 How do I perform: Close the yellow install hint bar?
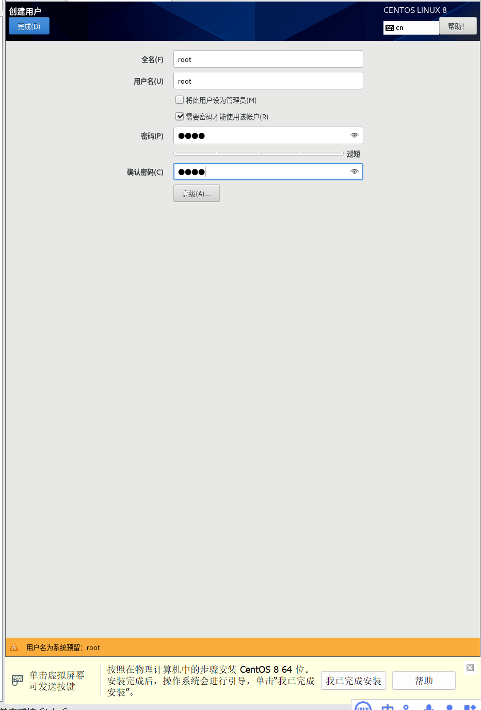tap(470, 668)
